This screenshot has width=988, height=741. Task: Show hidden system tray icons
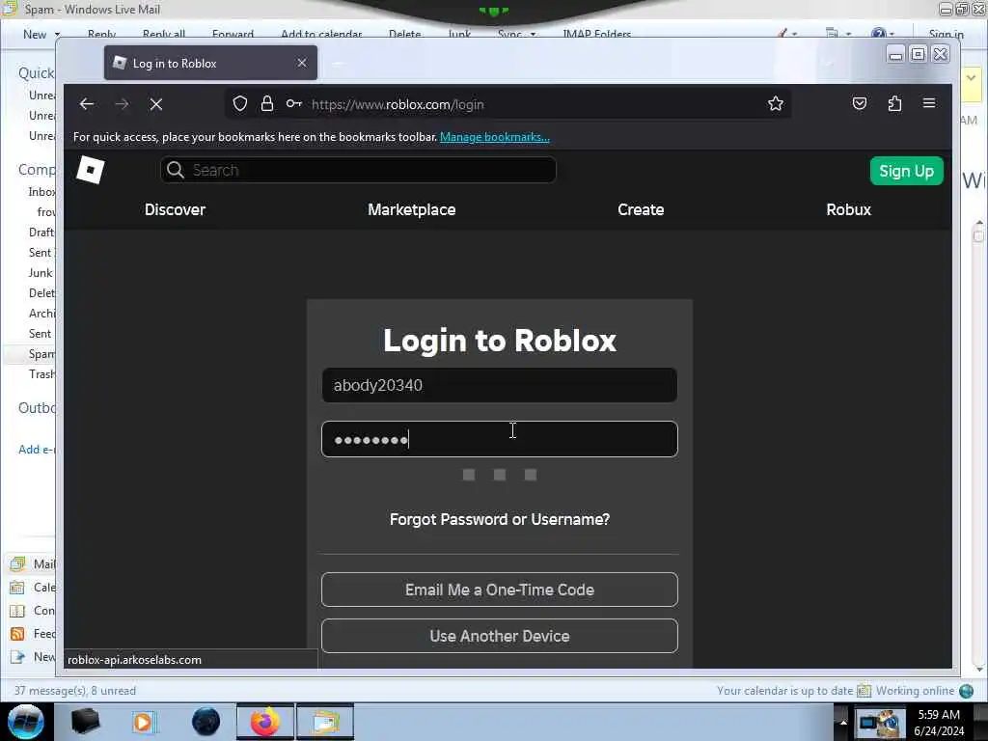[843, 722]
